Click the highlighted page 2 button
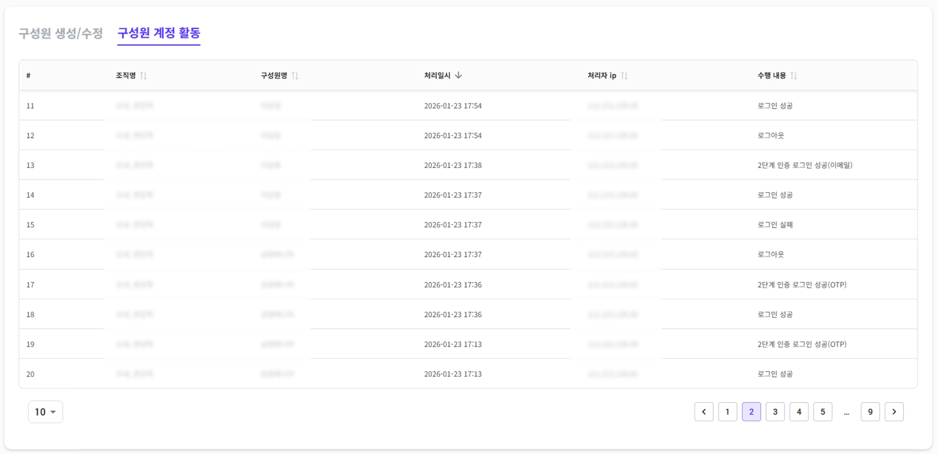The image size is (937, 454). (x=751, y=412)
